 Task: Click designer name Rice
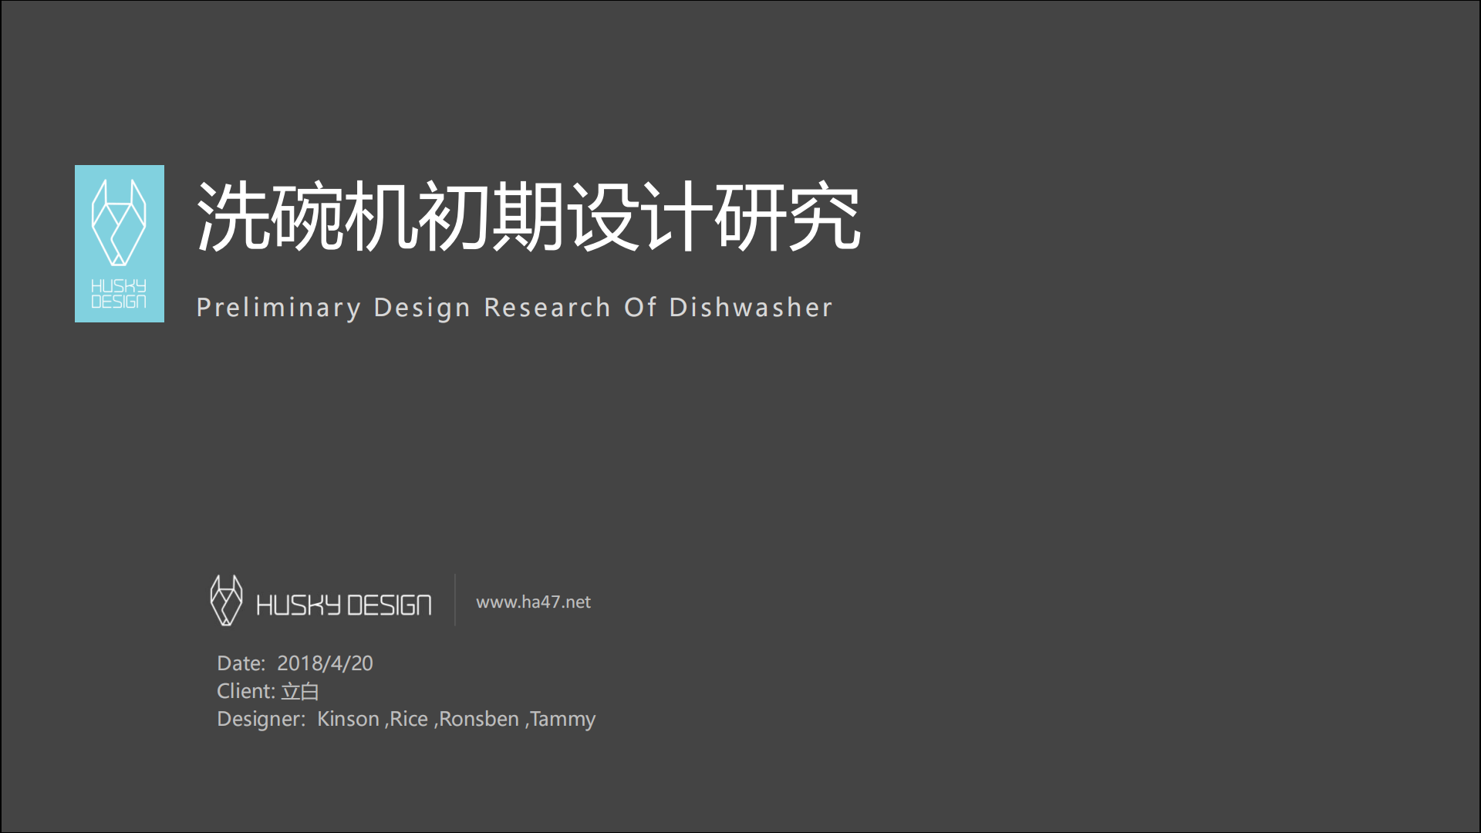pos(409,719)
